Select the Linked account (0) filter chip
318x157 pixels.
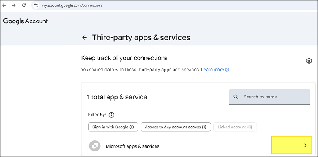pos(235,127)
